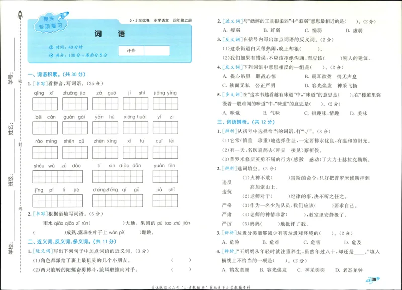The width and height of the screenshot is (402, 290).
Task: Select option C. 指趣味,情趣
Action: tap(322, 113)
